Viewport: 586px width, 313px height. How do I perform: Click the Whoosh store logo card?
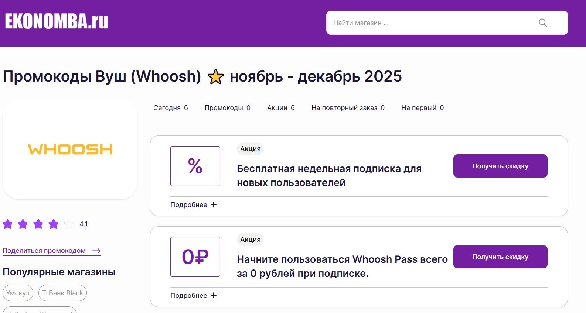pyautogui.click(x=70, y=149)
